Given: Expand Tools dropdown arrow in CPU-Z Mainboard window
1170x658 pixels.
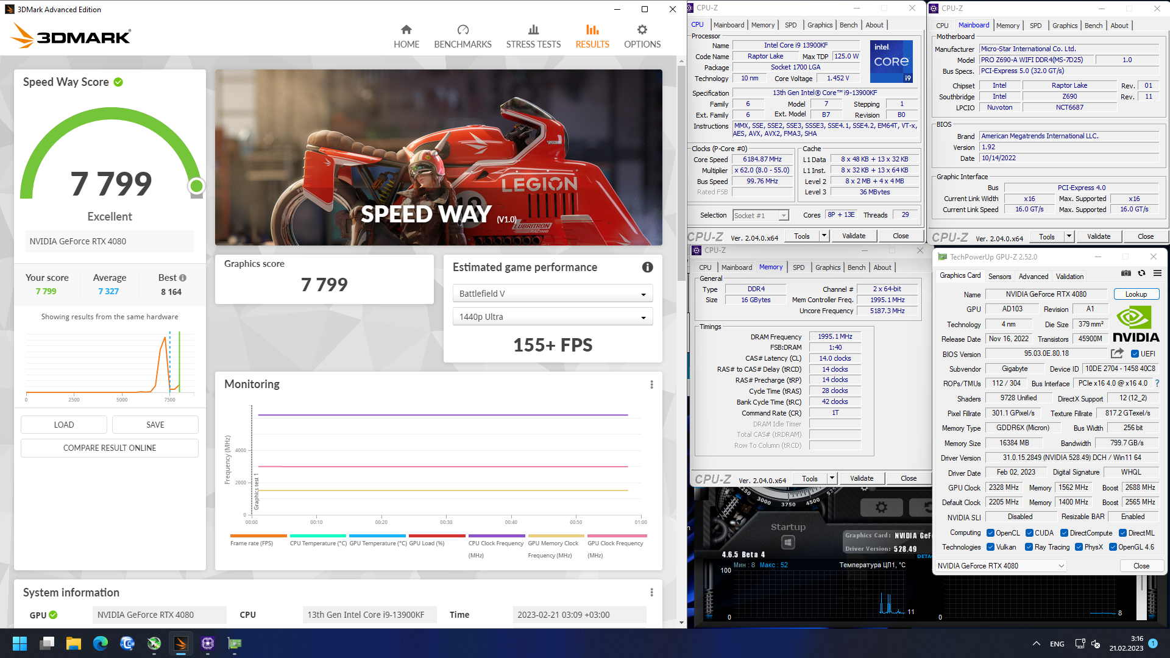Looking at the screenshot, I should (x=1068, y=236).
